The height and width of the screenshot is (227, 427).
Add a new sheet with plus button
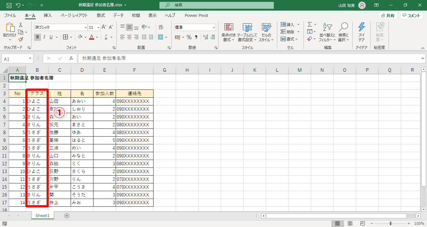67,215
